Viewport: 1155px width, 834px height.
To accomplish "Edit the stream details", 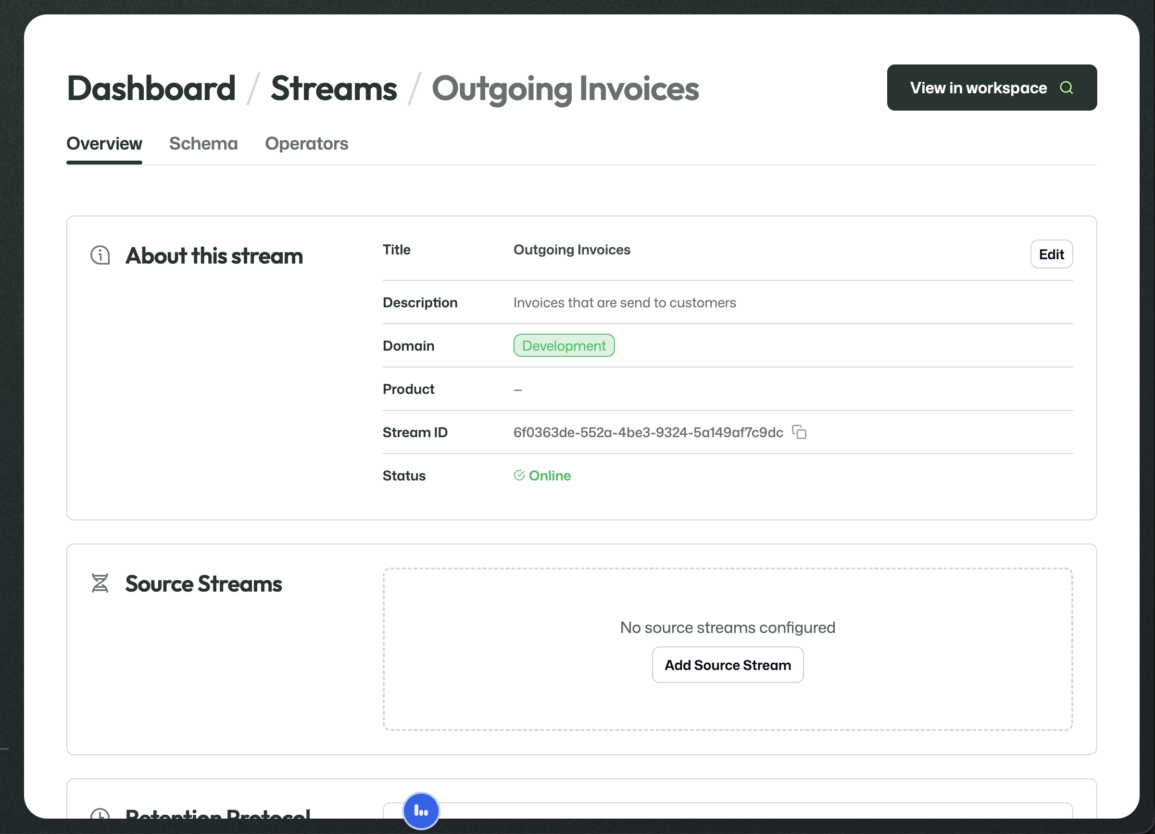I will tap(1051, 254).
